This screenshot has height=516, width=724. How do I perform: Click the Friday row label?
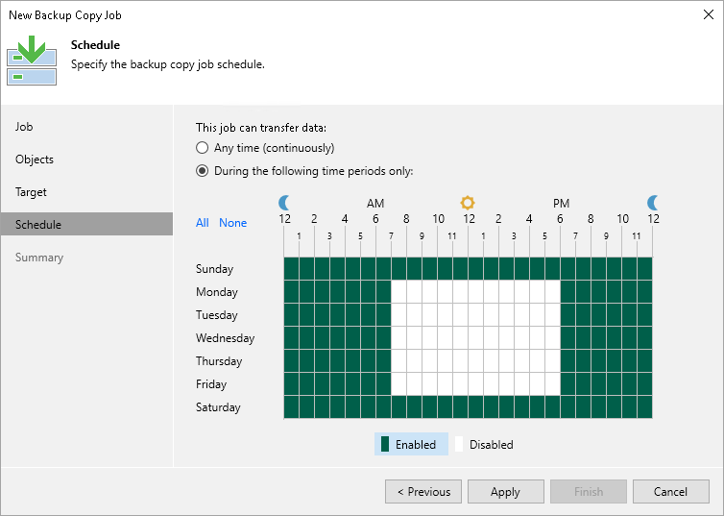(x=211, y=384)
